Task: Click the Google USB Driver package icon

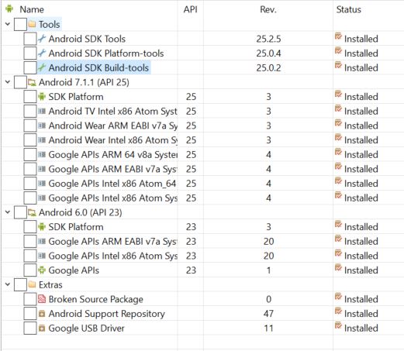Action: [x=42, y=328]
